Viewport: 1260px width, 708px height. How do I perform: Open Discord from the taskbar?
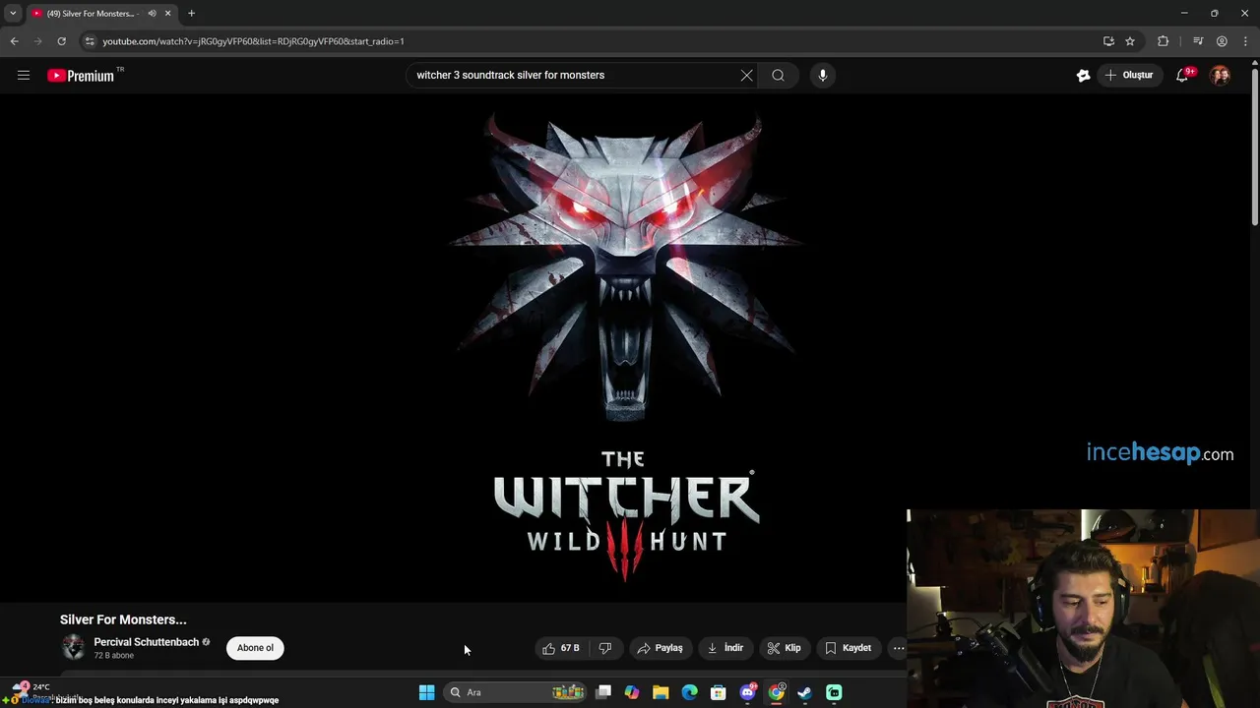747,692
